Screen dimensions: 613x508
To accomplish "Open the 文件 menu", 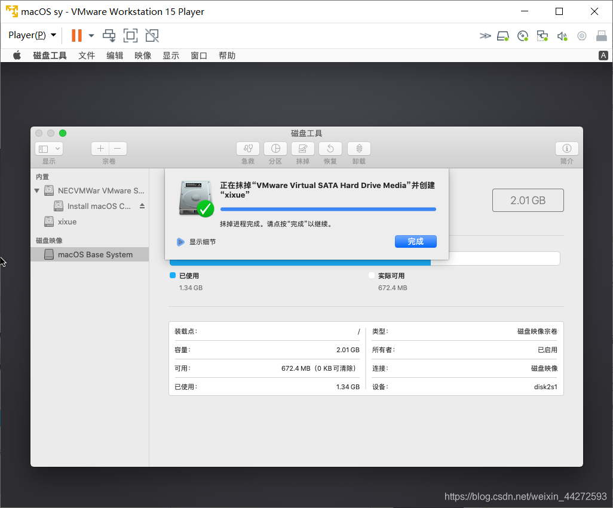I will [87, 56].
